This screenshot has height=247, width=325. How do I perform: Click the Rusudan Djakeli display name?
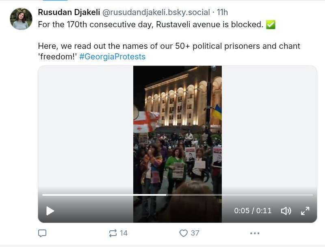coord(69,12)
